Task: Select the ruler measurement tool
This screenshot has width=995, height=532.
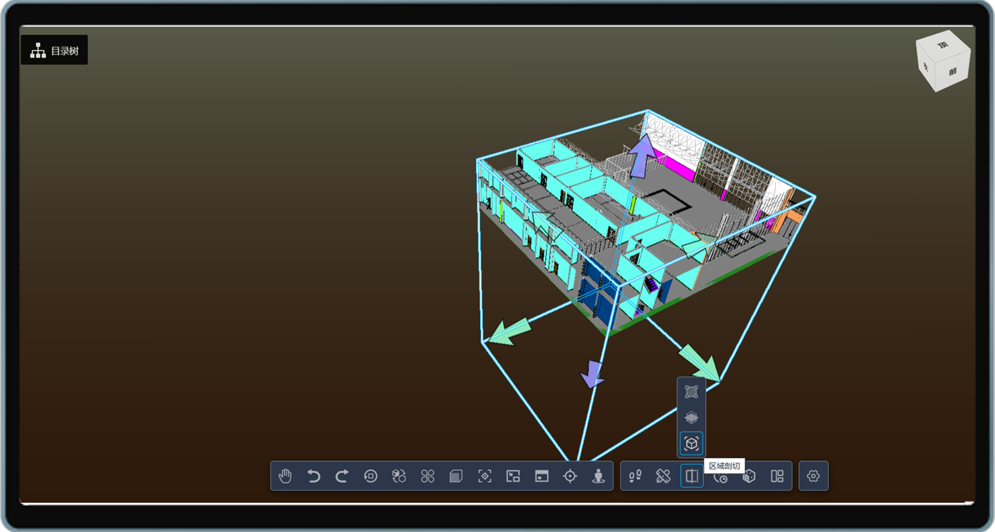Action: pos(663,476)
